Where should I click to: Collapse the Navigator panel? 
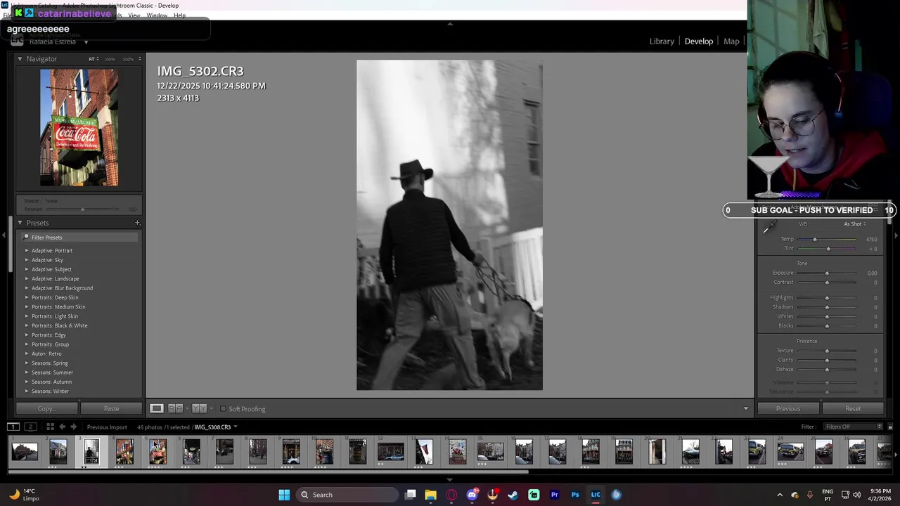click(x=20, y=59)
